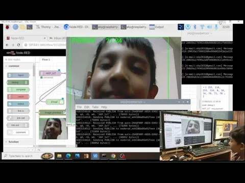Click the Windows taskbar search box

coord(28,156)
